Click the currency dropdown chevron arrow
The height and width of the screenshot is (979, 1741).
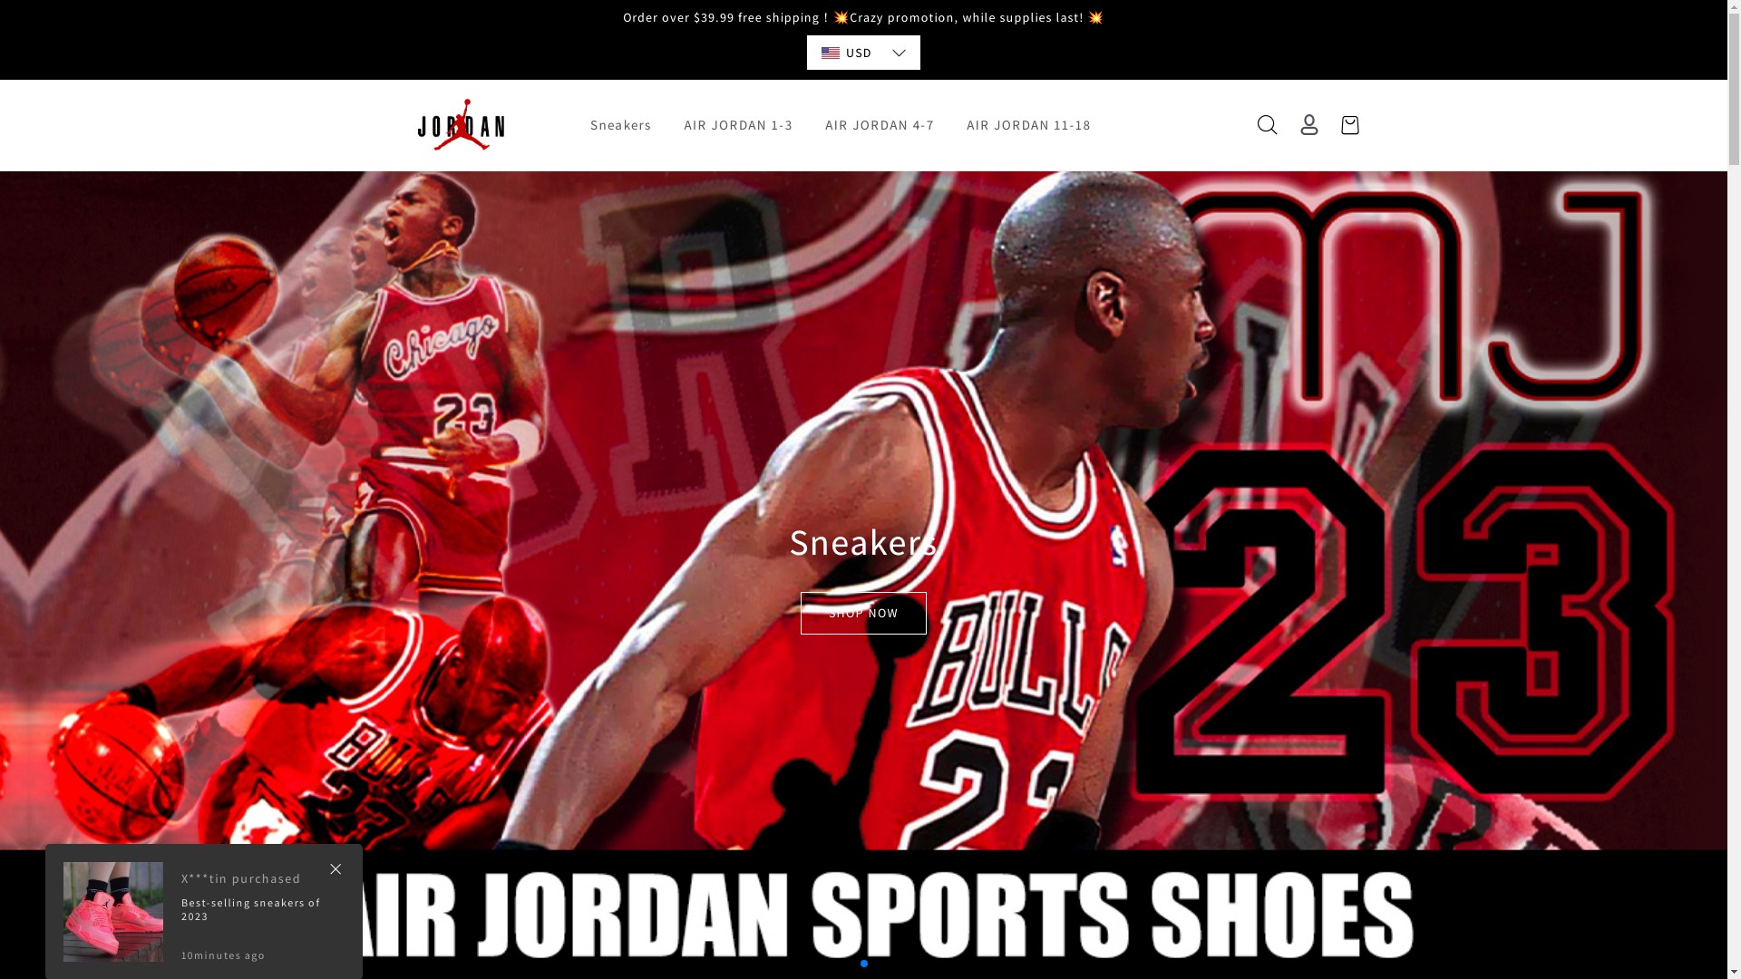[x=899, y=53]
